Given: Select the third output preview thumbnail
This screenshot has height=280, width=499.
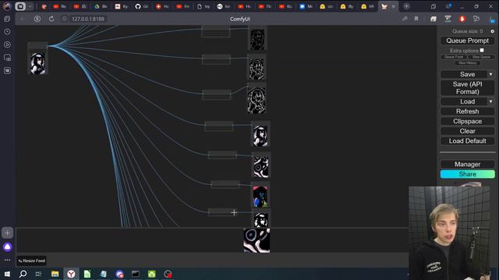Looking at the screenshot, I should [257, 100].
